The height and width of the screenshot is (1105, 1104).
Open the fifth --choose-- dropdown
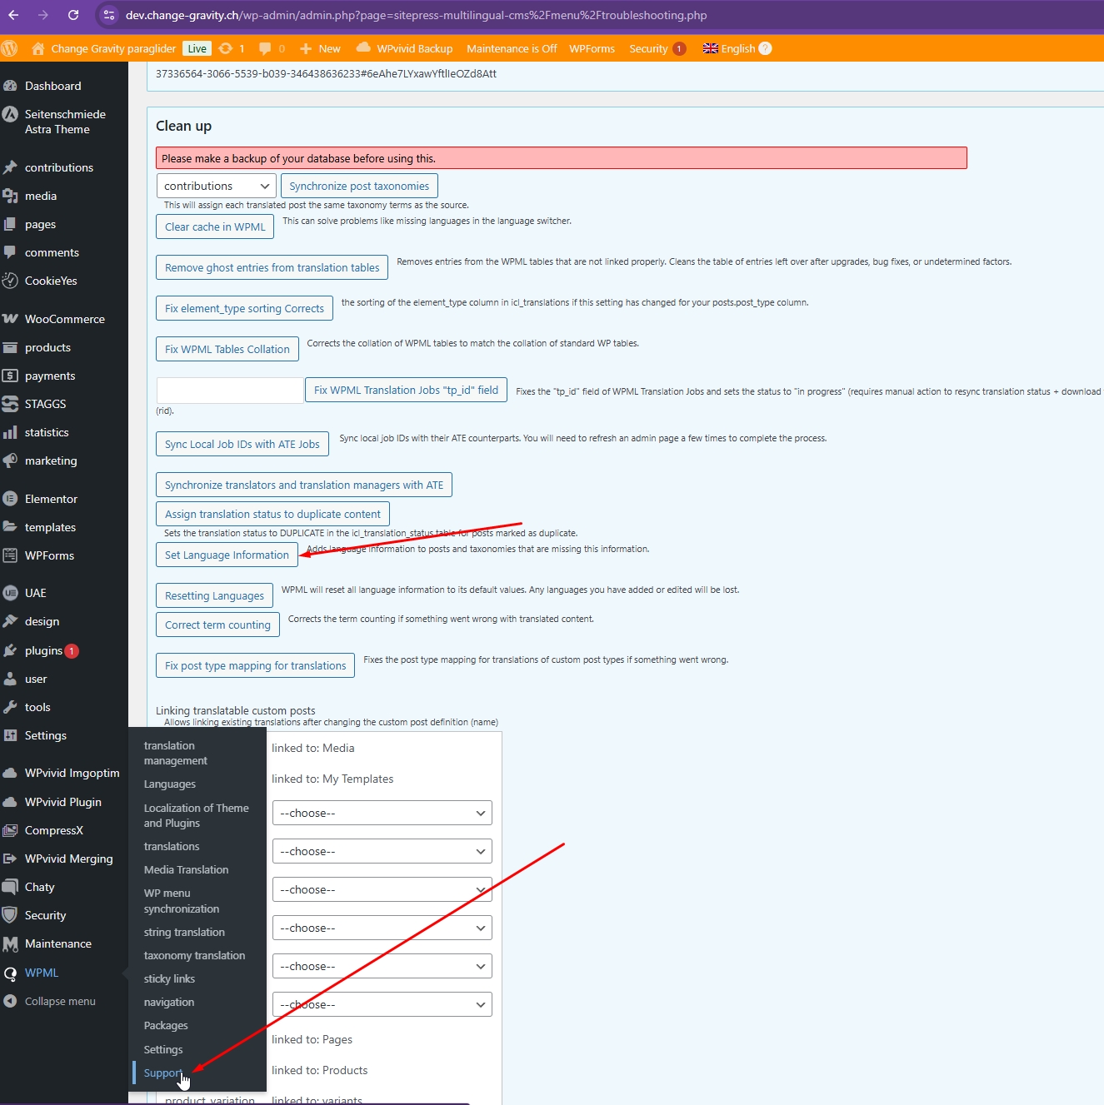382,966
